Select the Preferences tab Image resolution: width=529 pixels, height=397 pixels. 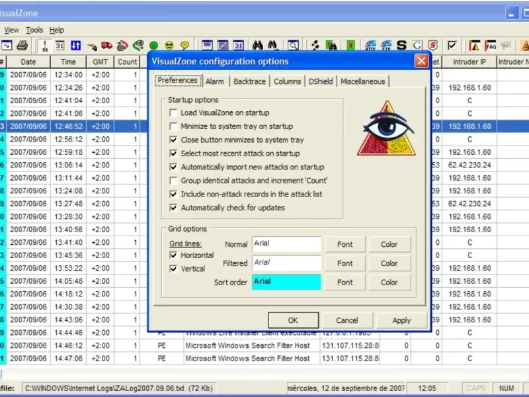point(178,80)
